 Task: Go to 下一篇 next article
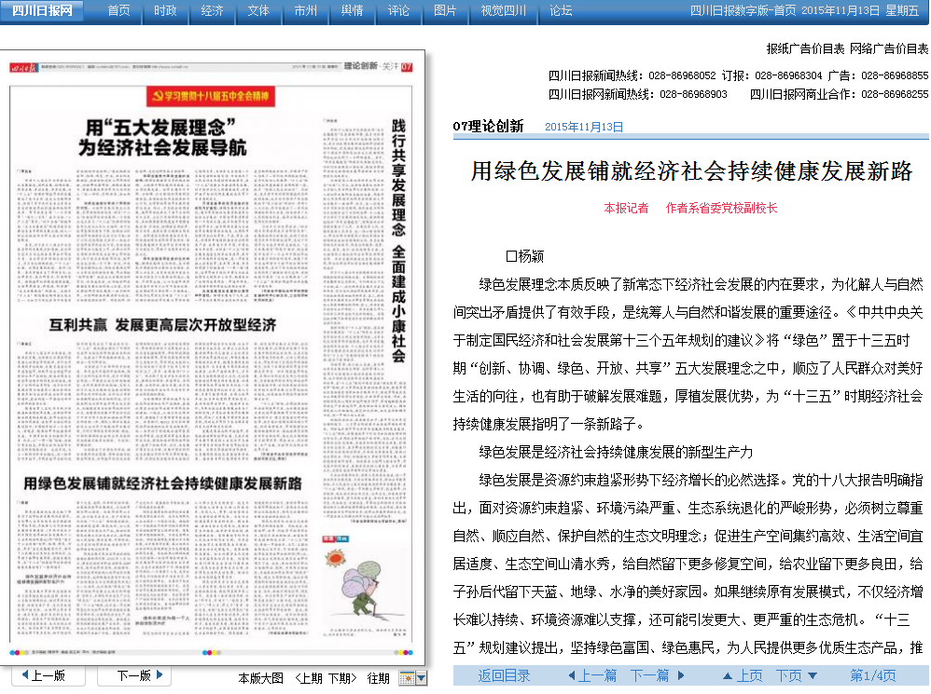pyautogui.click(x=657, y=675)
